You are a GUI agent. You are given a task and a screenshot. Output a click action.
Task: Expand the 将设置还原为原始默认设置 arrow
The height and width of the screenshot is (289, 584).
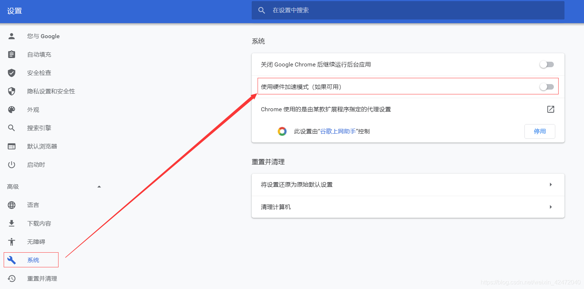(551, 184)
